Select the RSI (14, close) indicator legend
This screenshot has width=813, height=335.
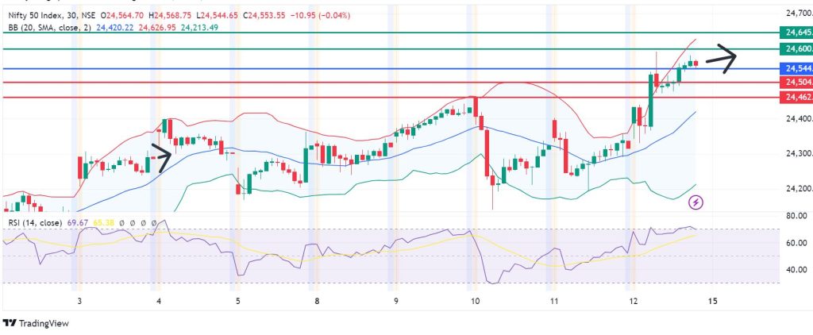coord(35,222)
